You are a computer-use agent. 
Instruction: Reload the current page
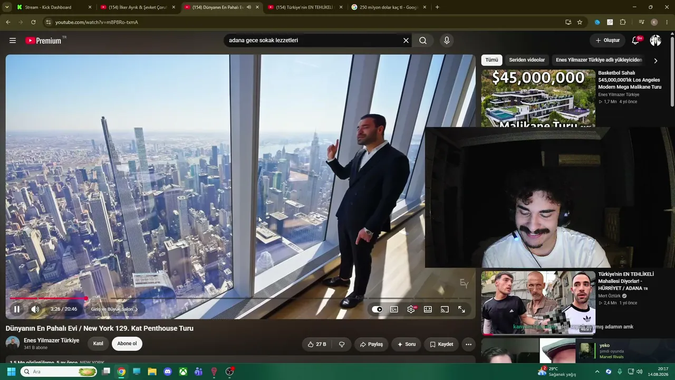click(x=33, y=22)
